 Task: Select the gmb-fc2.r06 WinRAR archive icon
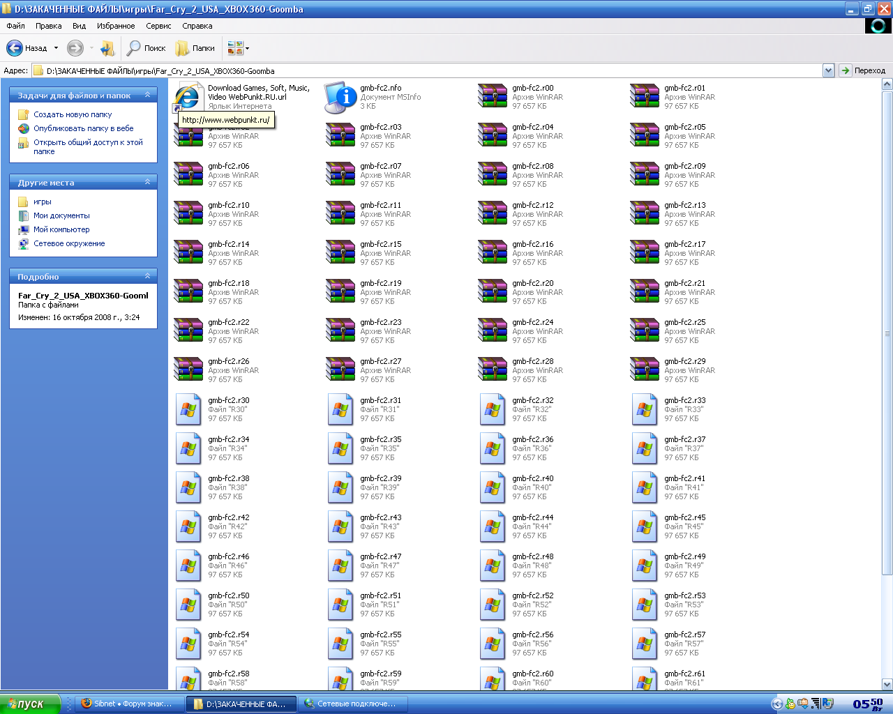tap(188, 174)
